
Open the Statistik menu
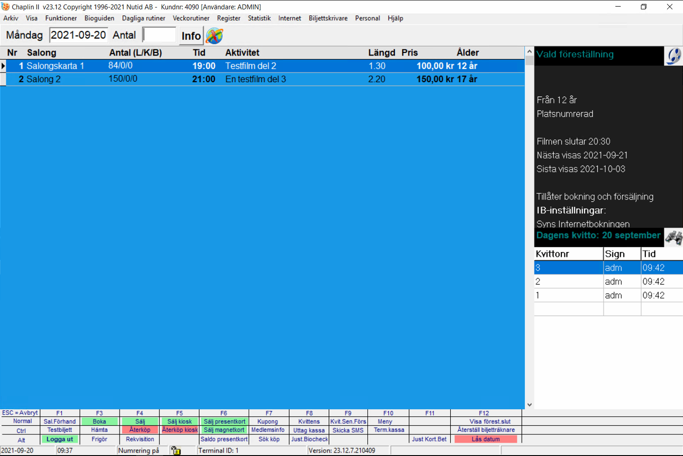point(259,18)
